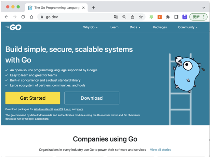Image resolution: width=211 pixels, height=158 pixels.
Task: Click the 'more' download packages link
Action: [x=80, y=109]
